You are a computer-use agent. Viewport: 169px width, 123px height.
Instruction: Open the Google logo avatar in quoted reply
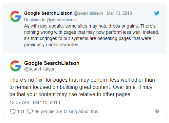coord(15,16)
